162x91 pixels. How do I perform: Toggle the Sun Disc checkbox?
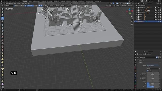click(x=147, y=71)
